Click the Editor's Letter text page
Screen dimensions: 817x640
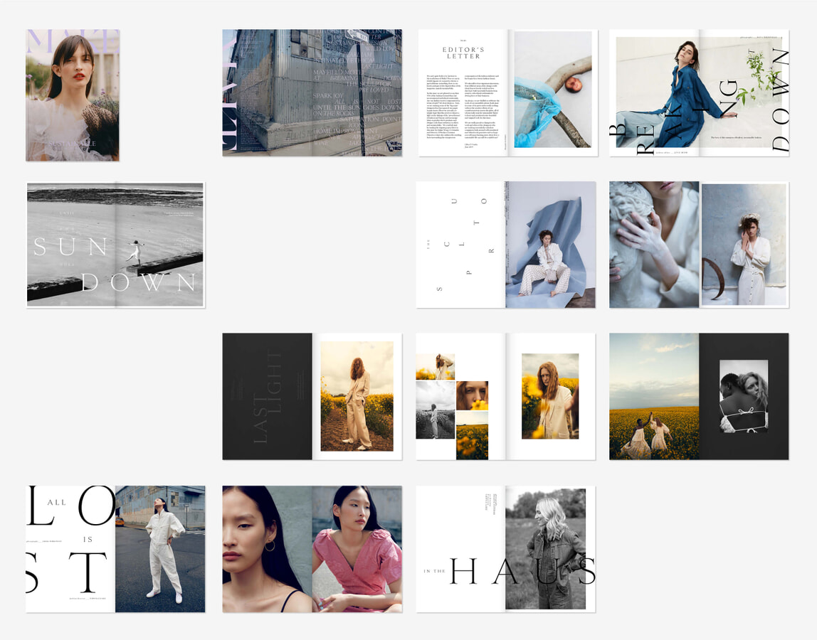tap(463, 92)
